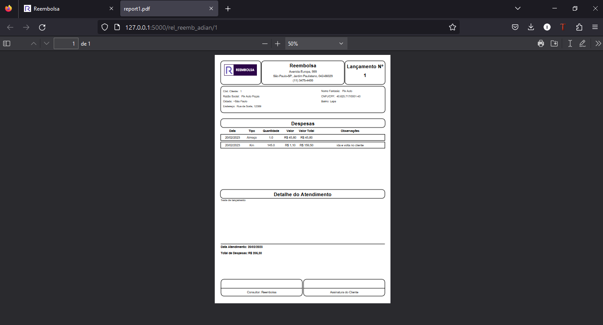Expand more PDF tools with double-chevron
This screenshot has width=603, height=325.
click(598, 43)
